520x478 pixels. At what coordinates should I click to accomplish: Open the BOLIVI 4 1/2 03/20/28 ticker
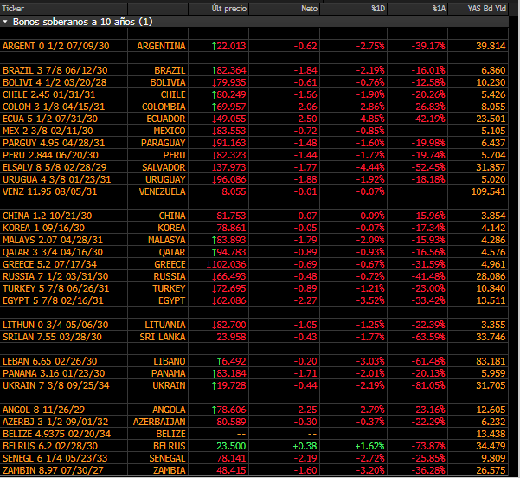pos(55,82)
